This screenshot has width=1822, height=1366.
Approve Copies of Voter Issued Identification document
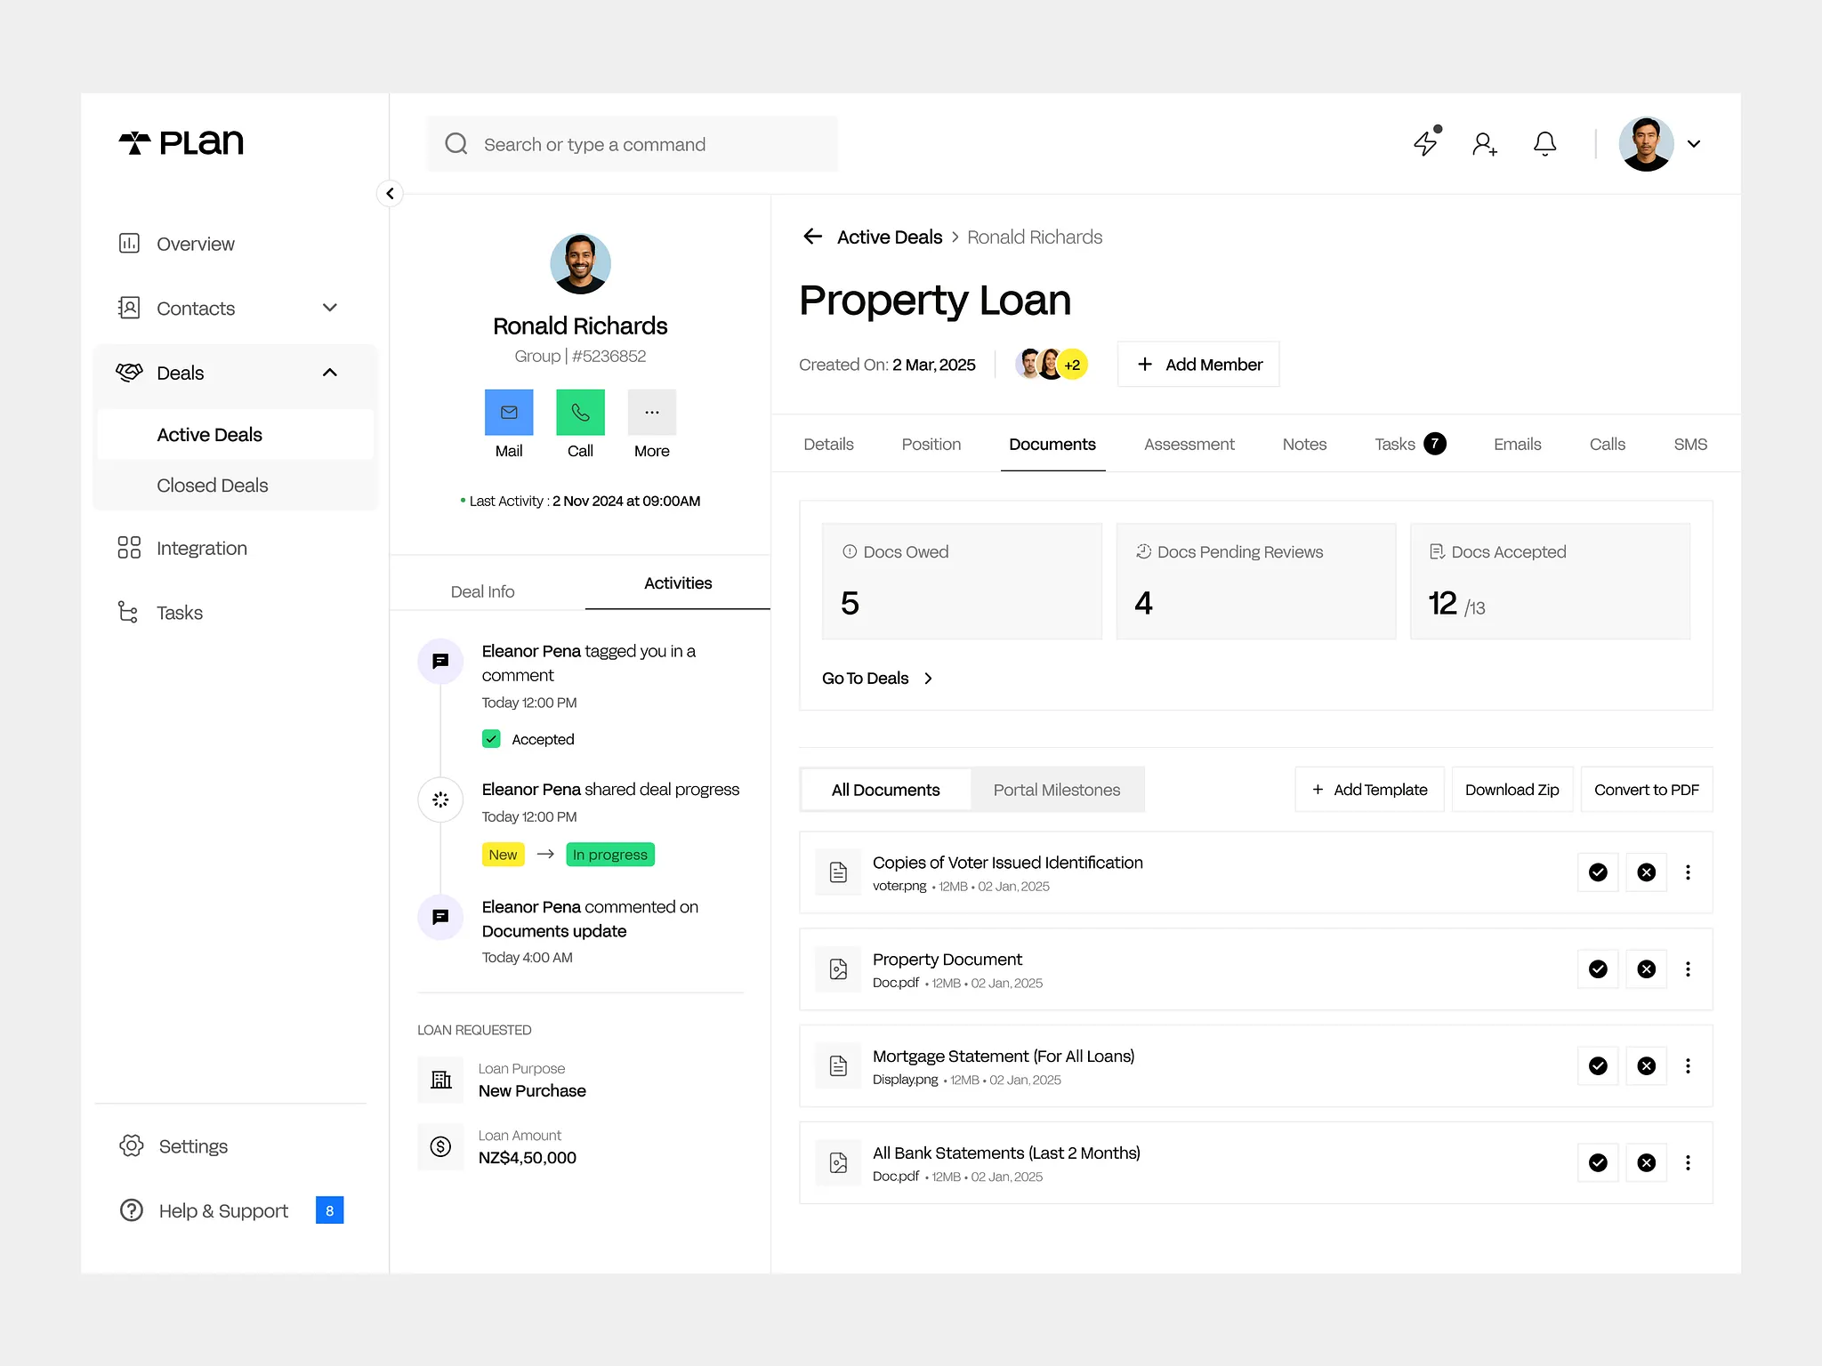pos(1598,872)
